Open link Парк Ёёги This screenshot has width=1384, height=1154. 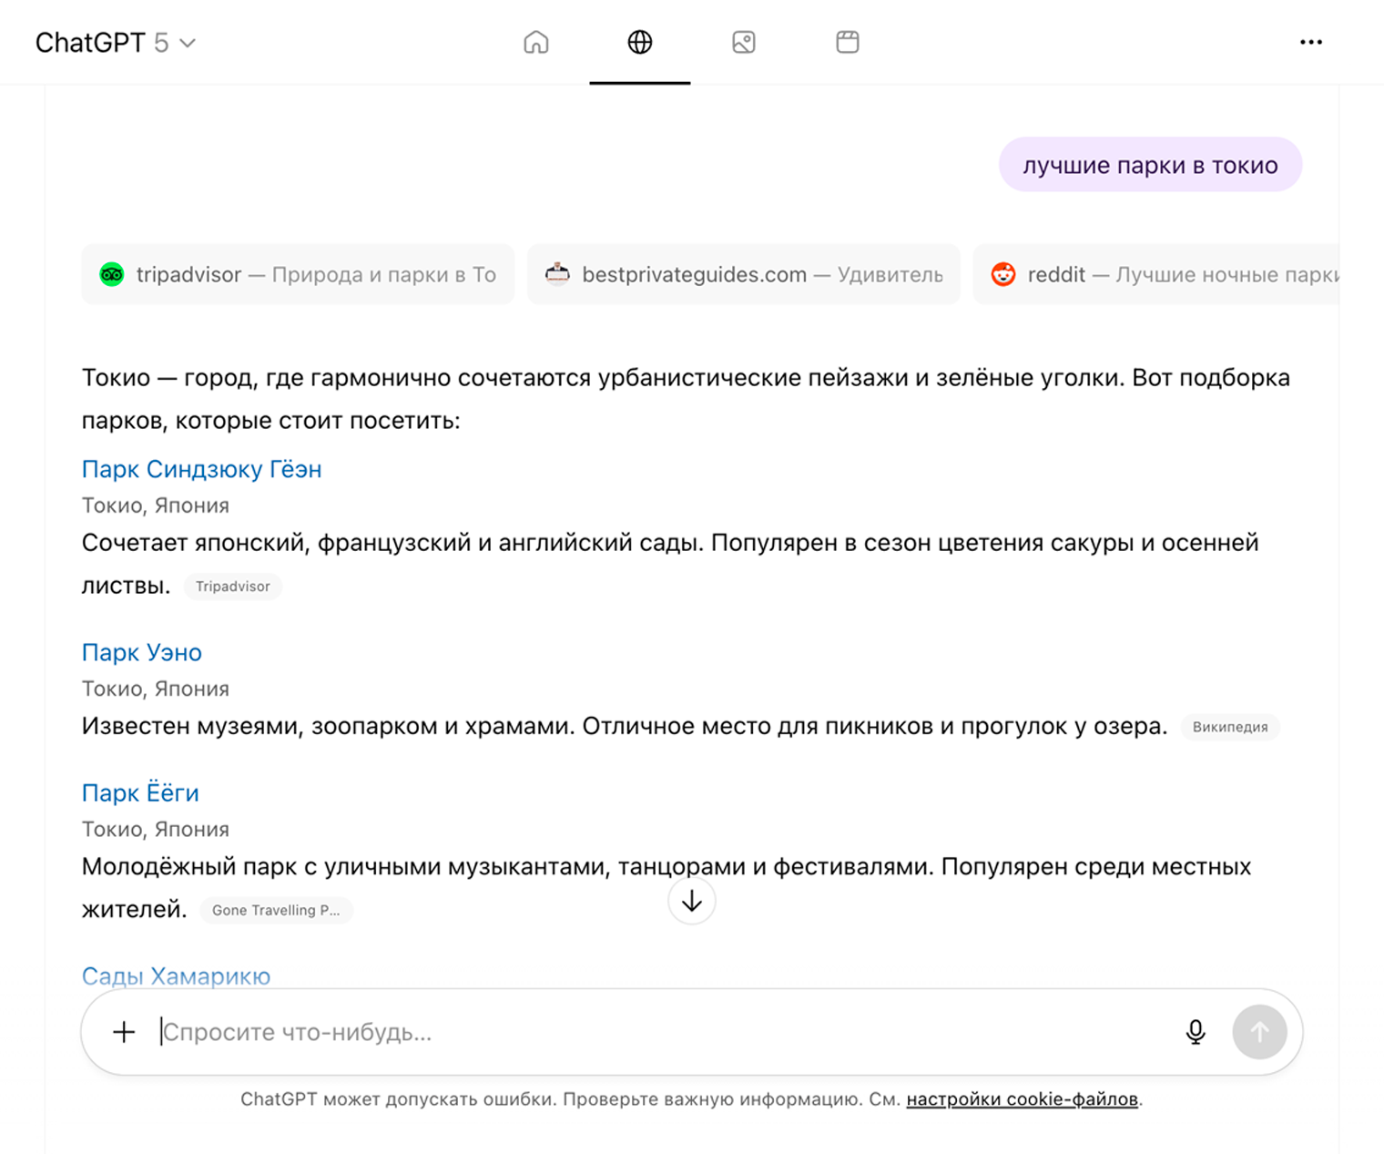(x=140, y=792)
